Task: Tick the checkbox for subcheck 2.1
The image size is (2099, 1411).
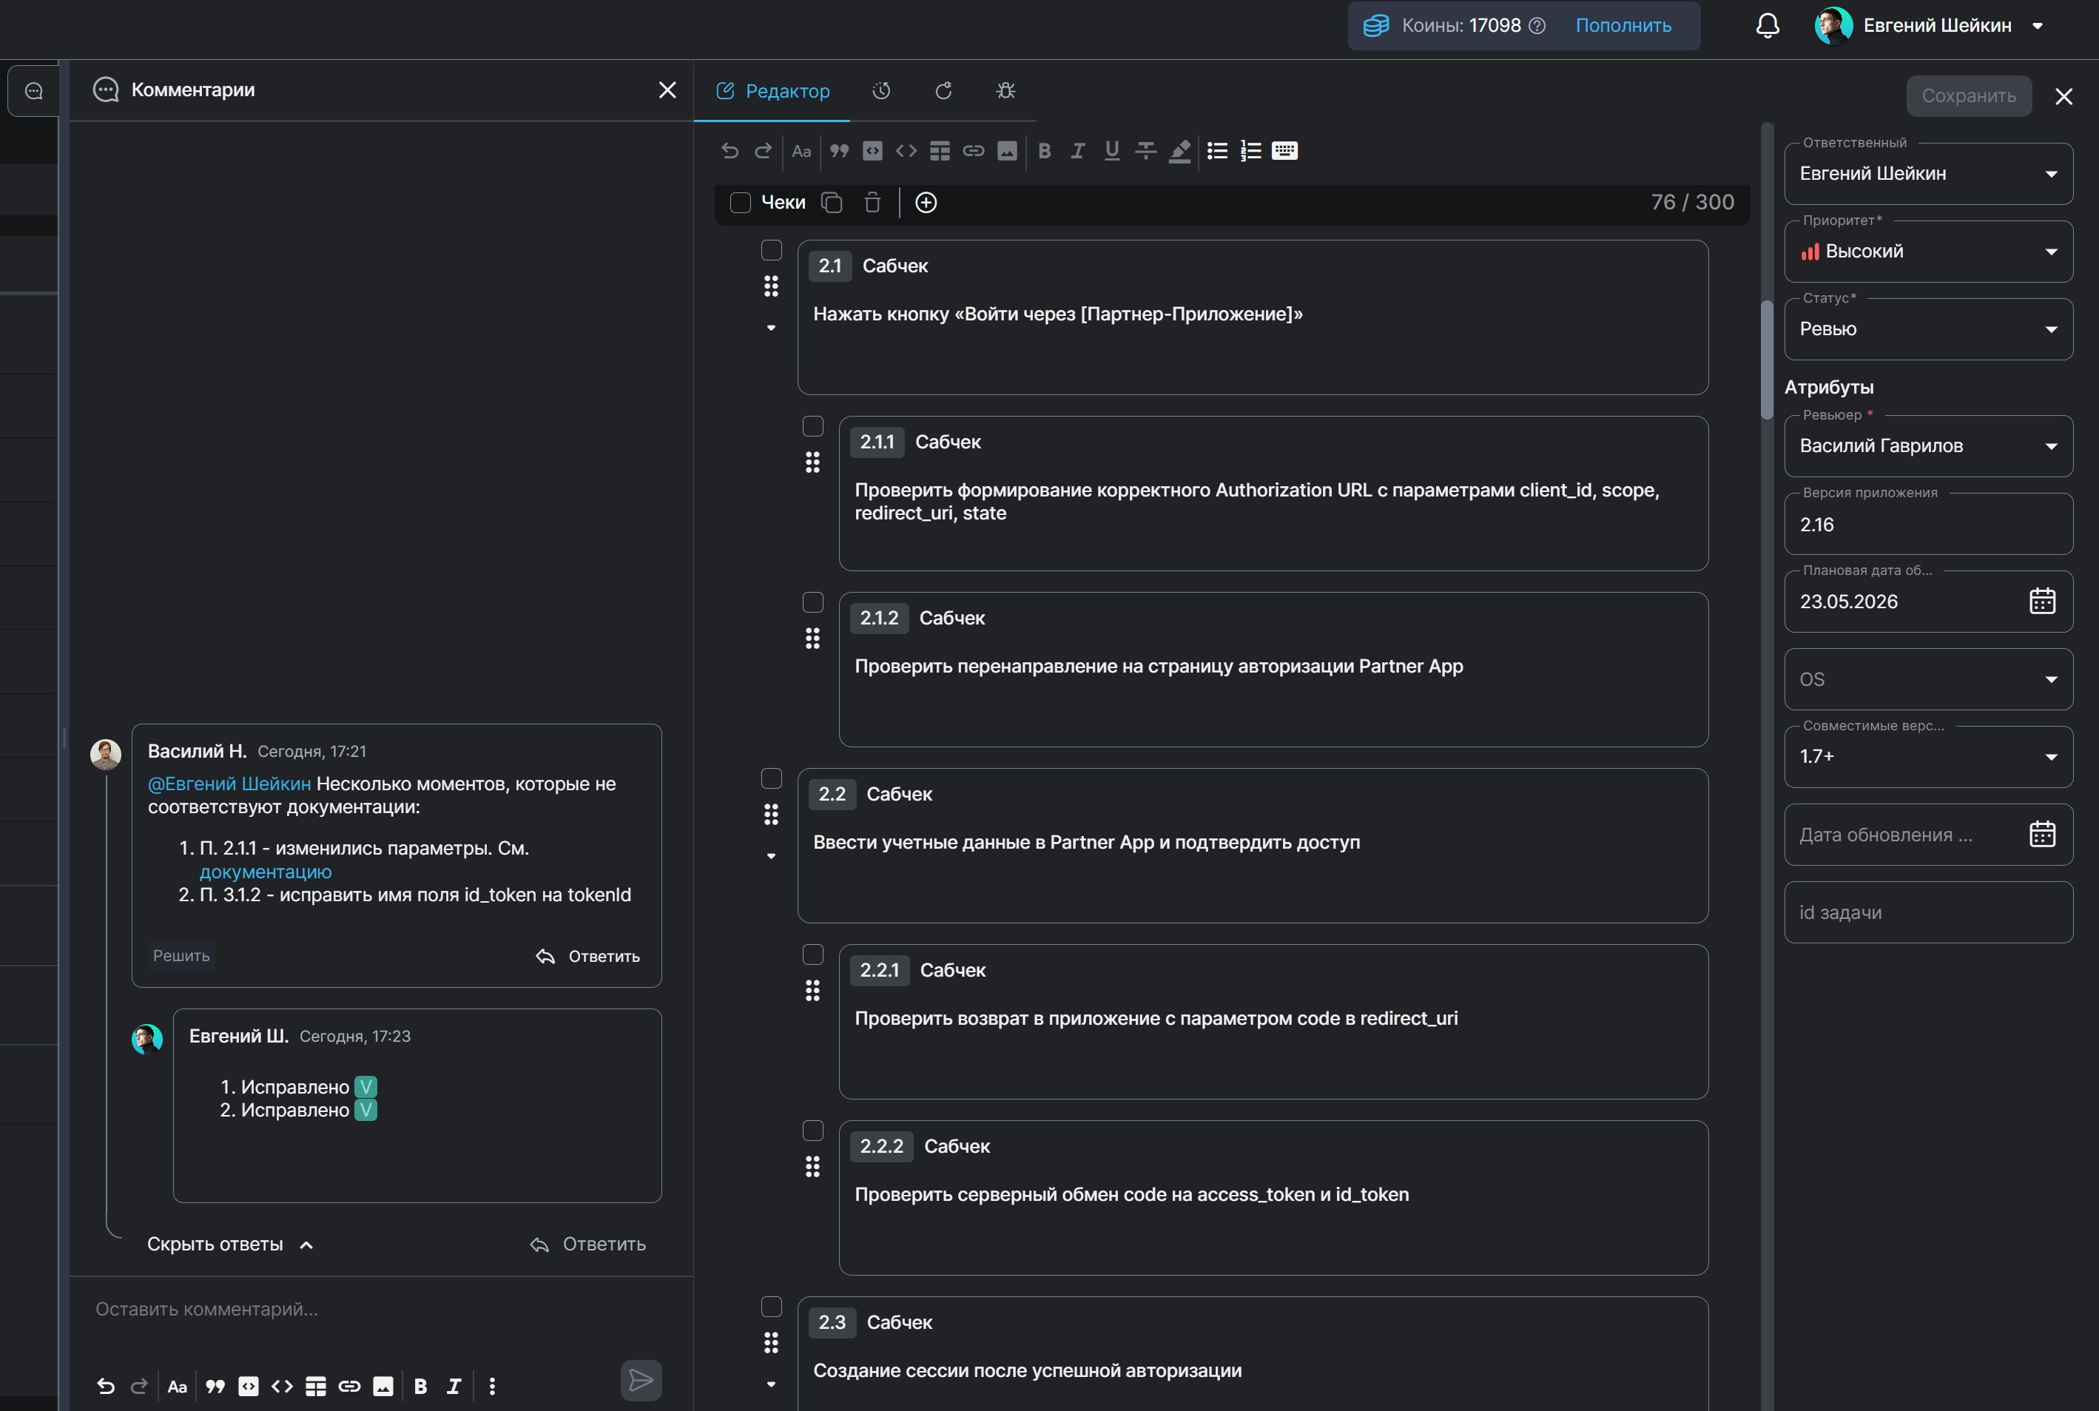Action: [x=771, y=250]
